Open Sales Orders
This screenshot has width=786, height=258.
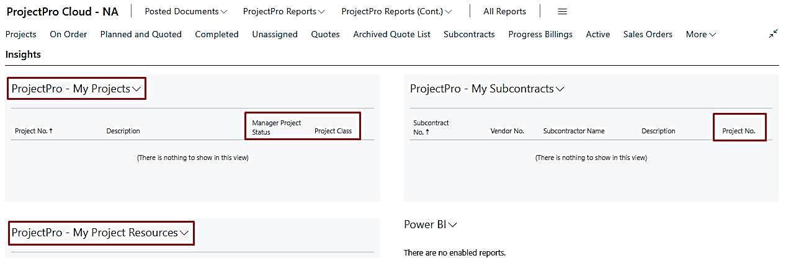pos(648,35)
